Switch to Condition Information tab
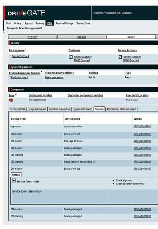158x229 pixels. click(59, 109)
